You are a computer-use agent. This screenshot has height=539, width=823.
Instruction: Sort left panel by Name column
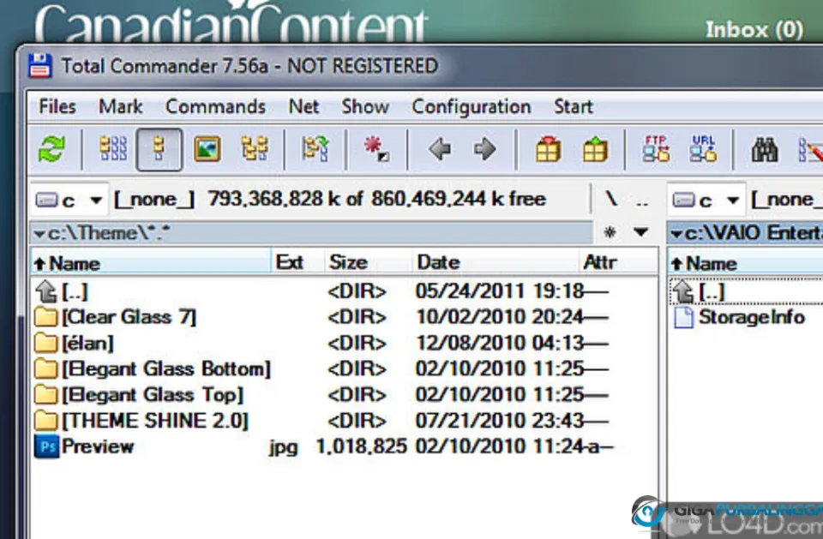[151, 262]
